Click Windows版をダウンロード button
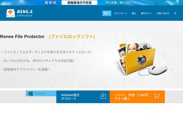The height and width of the screenshot is (114, 183). coord(83,97)
